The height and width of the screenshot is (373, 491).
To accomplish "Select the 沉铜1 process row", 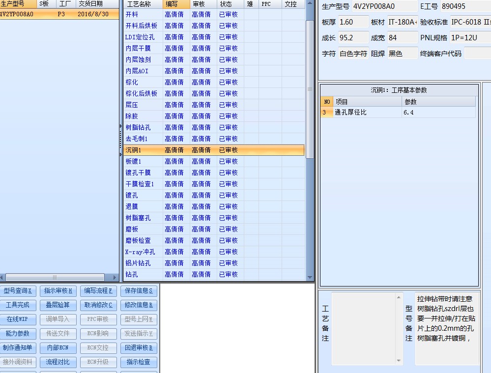I will (x=214, y=150).
